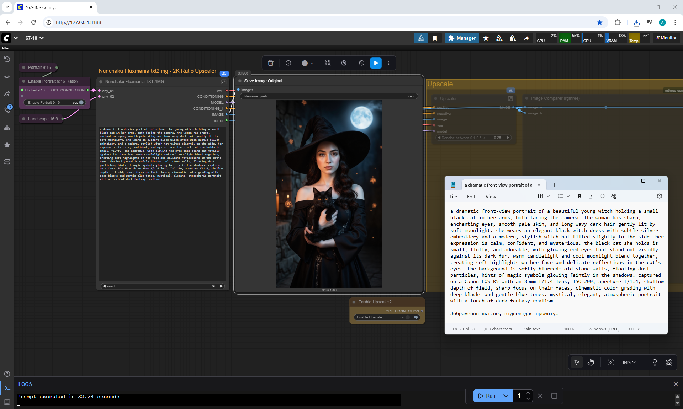683x409 pixels.
Task: Expand the Run button dropdown arrow
Action: click(x=505, y=395)
